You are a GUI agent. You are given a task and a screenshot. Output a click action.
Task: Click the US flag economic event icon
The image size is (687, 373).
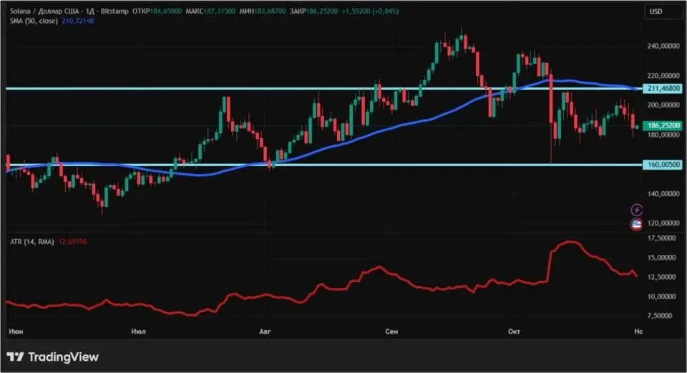(636, 225)
